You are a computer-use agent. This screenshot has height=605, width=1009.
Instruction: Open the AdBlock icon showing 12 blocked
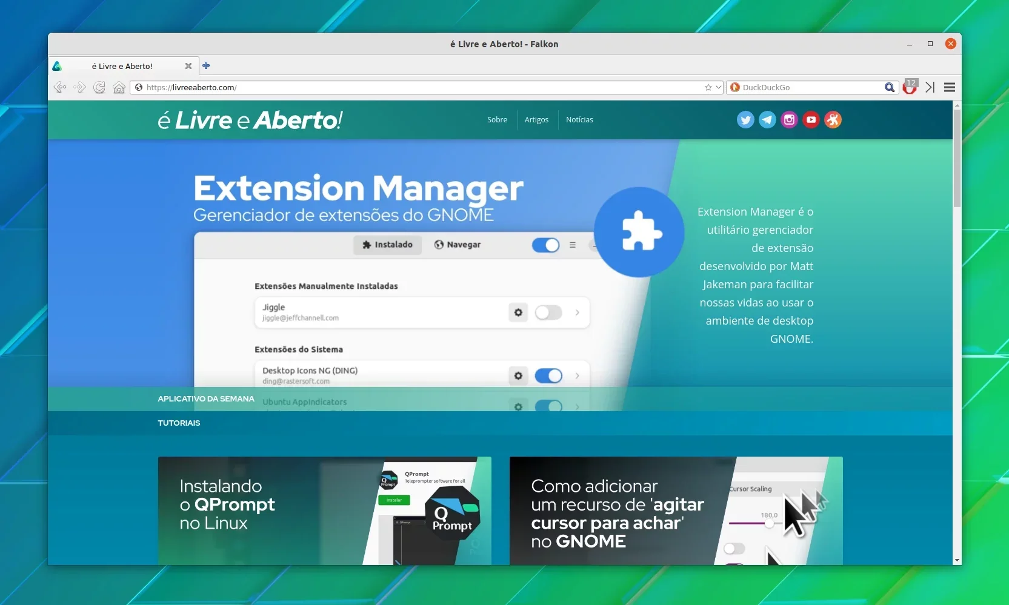[910, 87]
